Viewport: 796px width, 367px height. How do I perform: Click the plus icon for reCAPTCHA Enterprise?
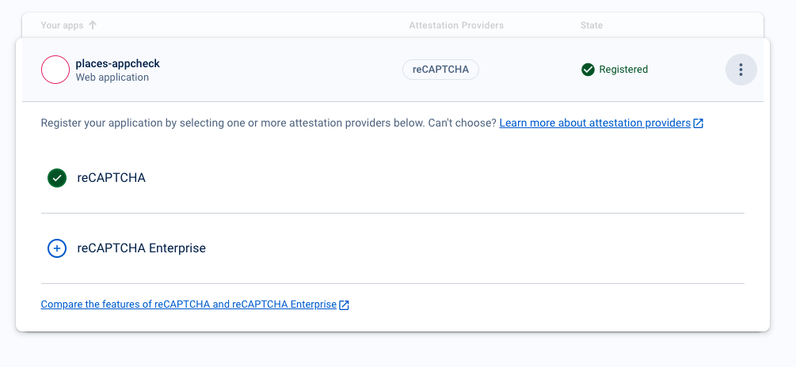pos(56,248)
